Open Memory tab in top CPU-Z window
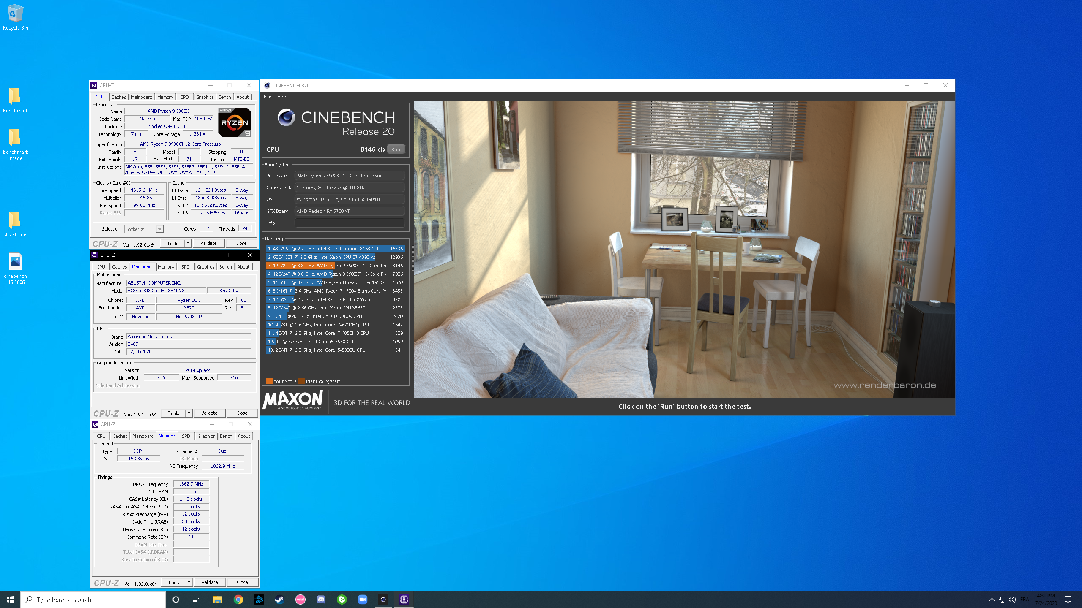This screenshot has width=1082, height=608. coord(165,97)
